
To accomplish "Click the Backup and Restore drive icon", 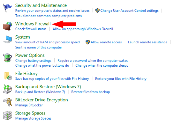I will [x=7, y=89].
